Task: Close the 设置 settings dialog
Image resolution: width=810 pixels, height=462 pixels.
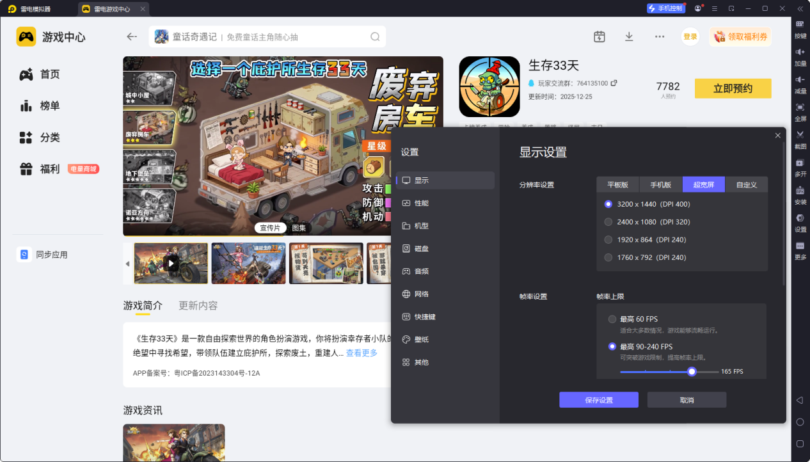Action: pyautogui.click(x=778, y=136)
